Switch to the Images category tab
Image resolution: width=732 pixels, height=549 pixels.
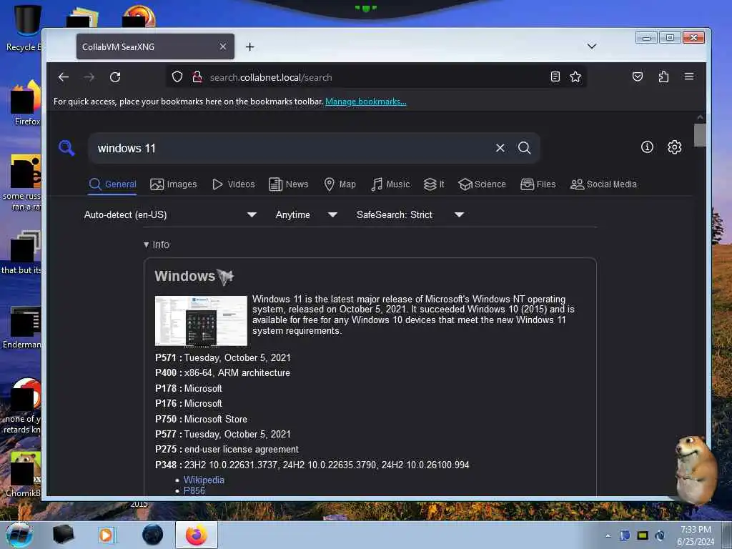pyautogui.click(x=173, y=184)
